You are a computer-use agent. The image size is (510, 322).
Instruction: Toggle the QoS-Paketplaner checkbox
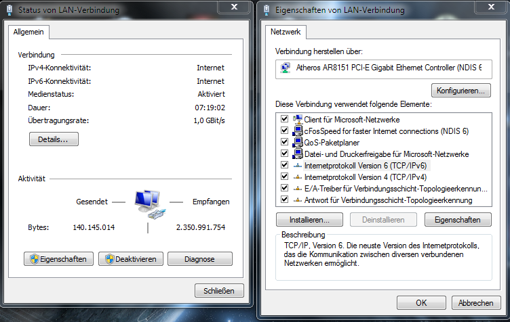click(285, 141)
